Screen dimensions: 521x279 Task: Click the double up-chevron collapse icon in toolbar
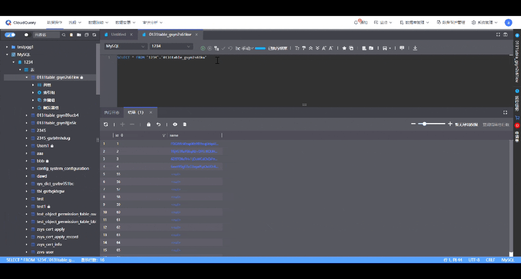point(310,48)
